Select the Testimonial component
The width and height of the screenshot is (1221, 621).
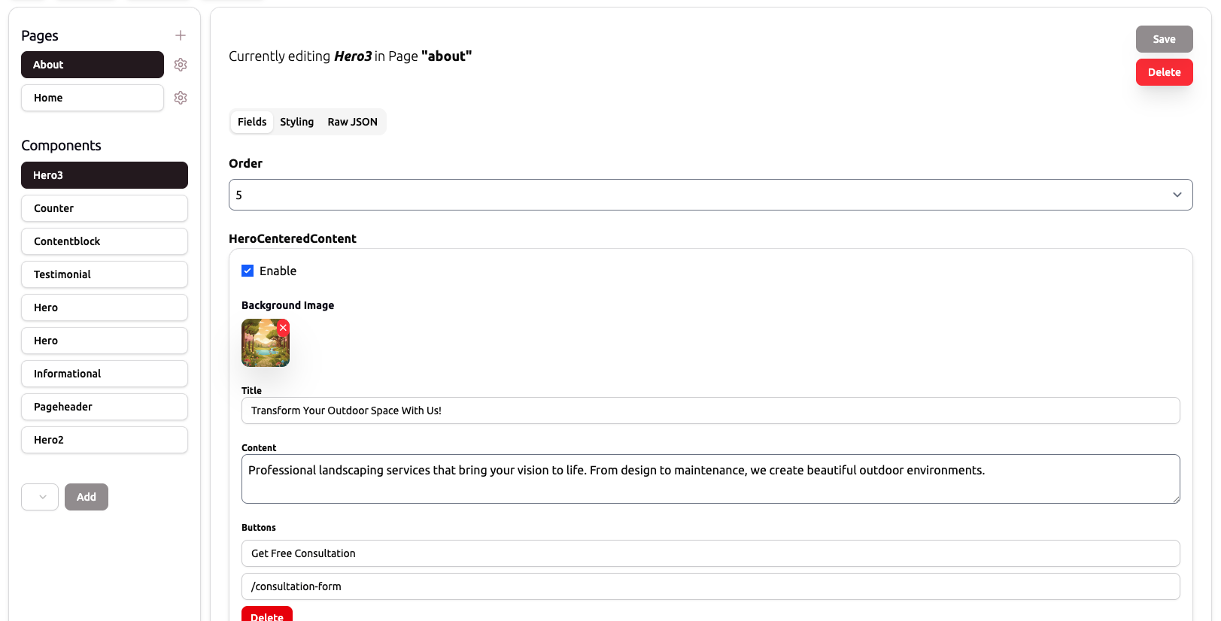[x=105, y=274]
